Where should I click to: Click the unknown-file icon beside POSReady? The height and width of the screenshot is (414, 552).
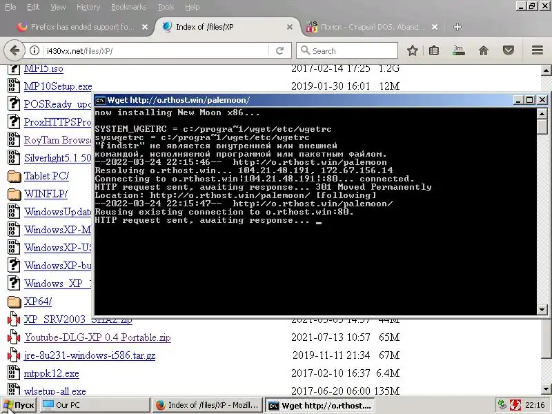[14, 104]
